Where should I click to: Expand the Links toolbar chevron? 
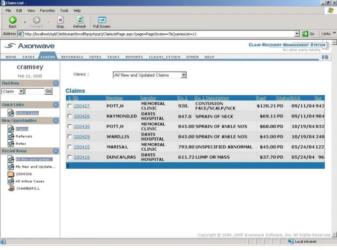334,33
